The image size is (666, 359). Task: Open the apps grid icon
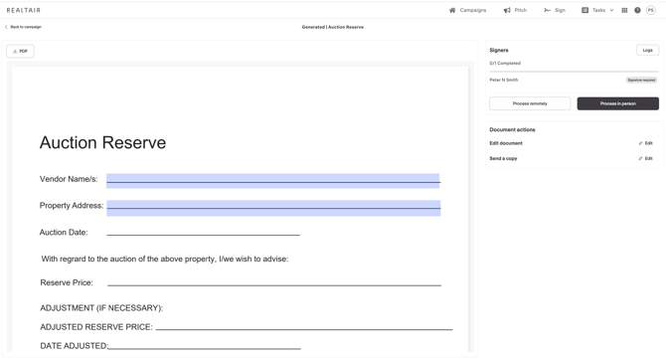(x=624, y=10)
